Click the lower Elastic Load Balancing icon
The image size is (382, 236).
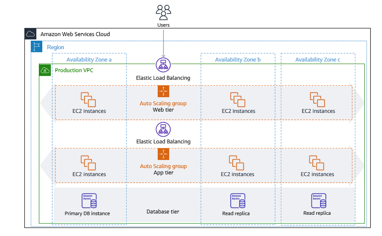coord(163,129)
